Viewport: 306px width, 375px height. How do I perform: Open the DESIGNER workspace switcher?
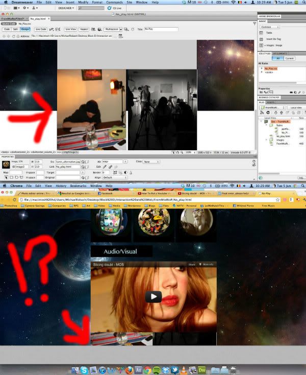(66, 8)
